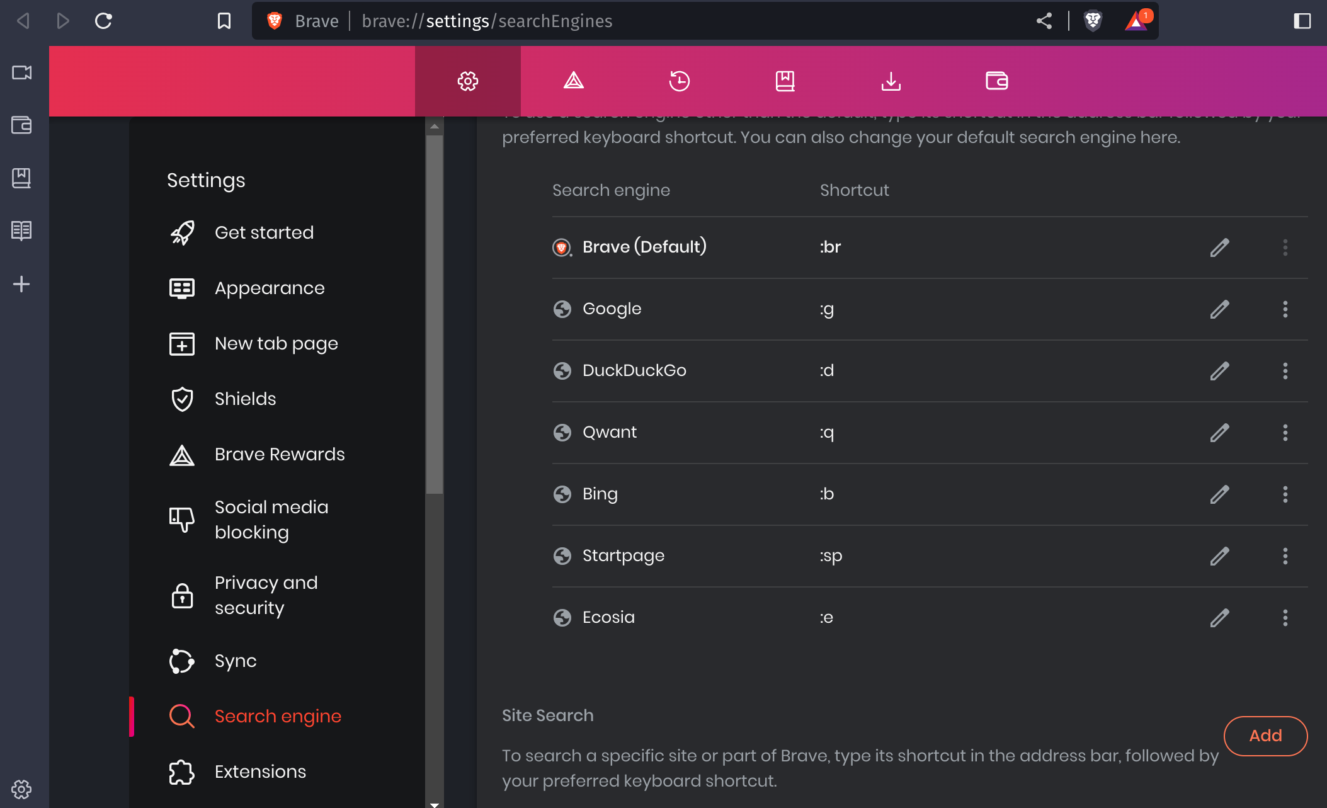
Task: Edit the Brave (Default) search engine
Action: [1220, 248]
